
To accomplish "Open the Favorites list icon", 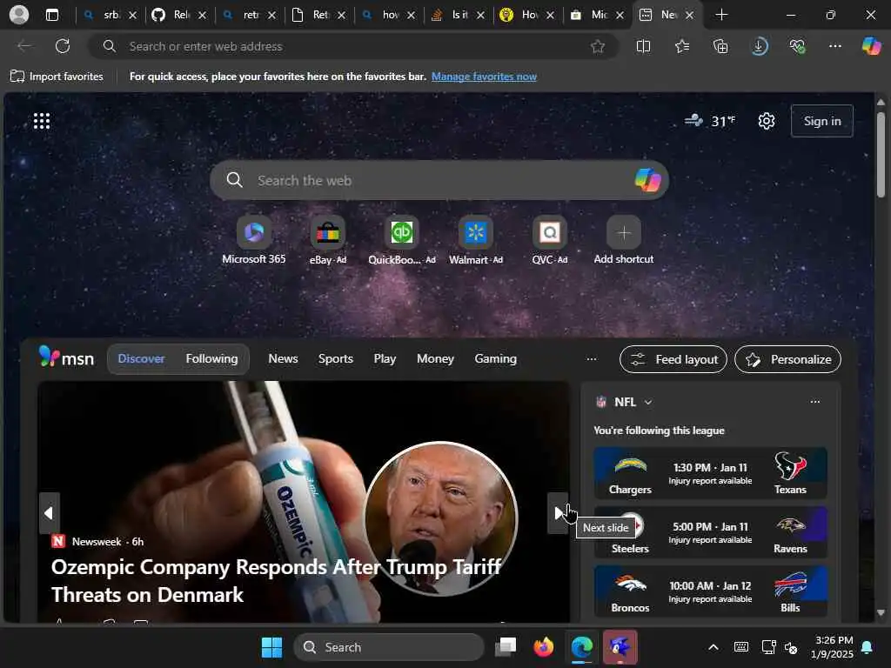I will pos(682,47).
